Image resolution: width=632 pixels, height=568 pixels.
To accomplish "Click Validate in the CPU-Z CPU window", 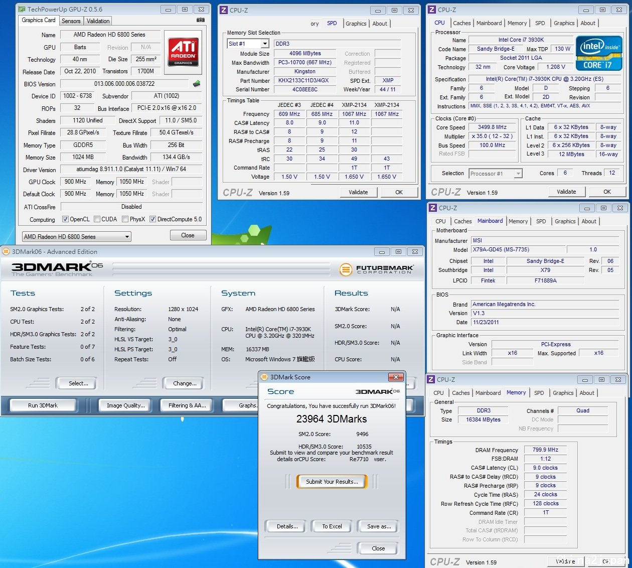I will coord(566,192).
